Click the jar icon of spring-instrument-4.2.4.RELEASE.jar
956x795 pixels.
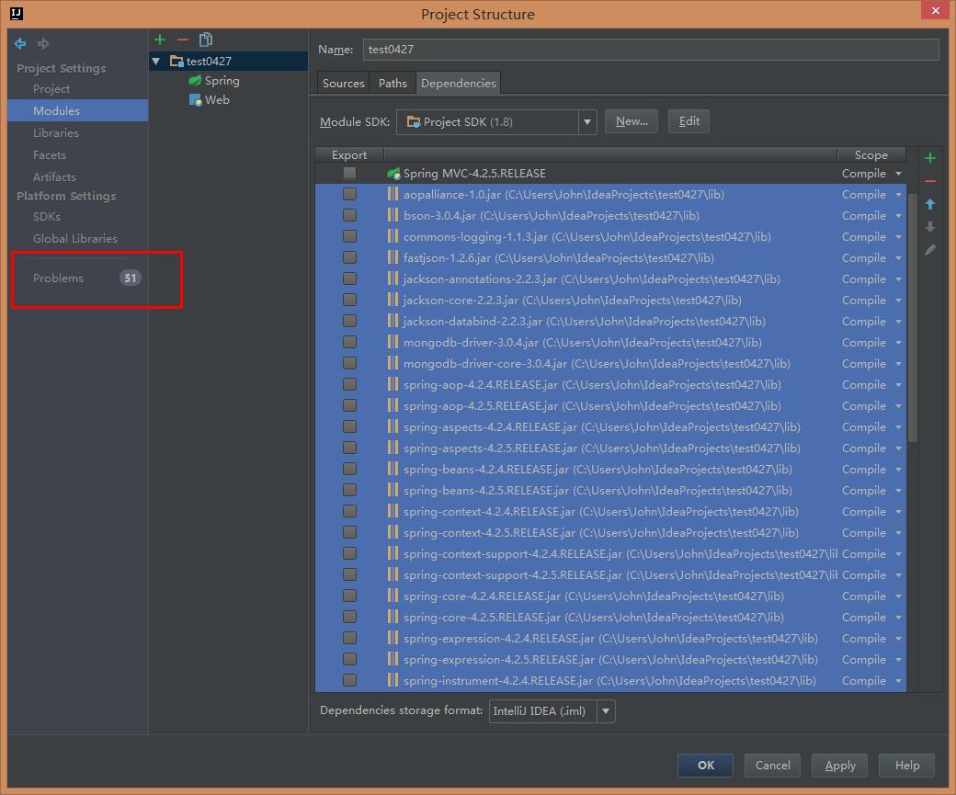(393, 680)
